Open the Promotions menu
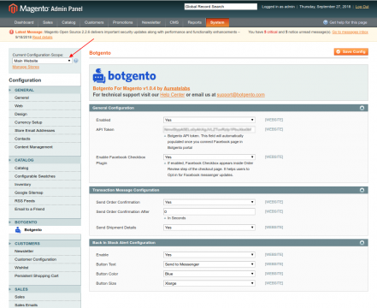The image size is (377, 308). tap(122, 22)
